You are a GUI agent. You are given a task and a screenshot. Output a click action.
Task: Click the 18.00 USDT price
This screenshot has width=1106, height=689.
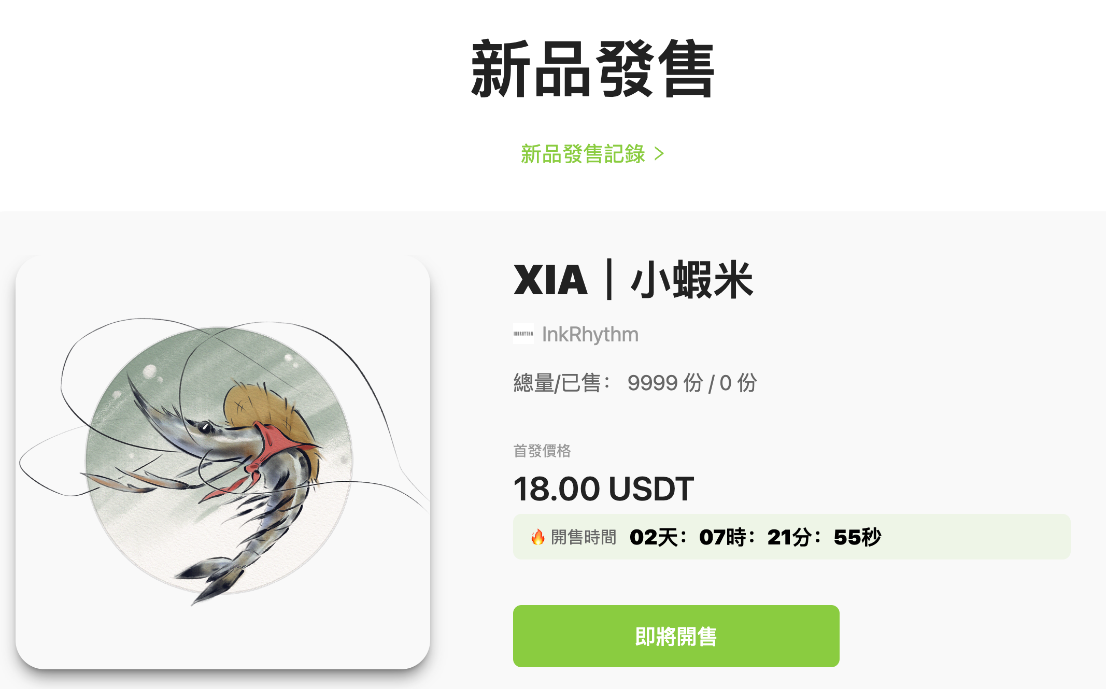point(603,489)
